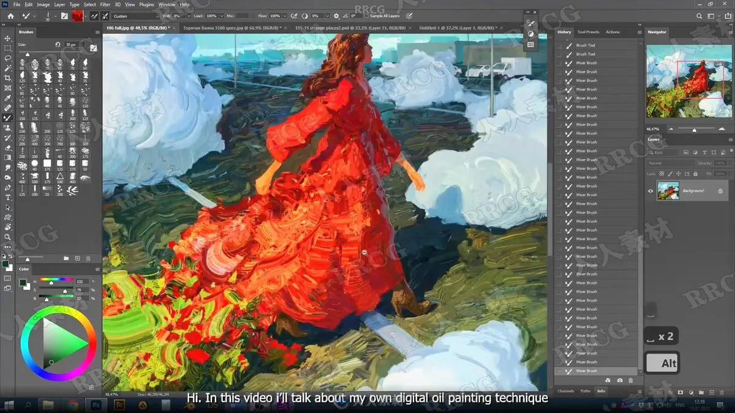Click the Background layer thumbnail
The image size is (735, 413).
[668, 191]
